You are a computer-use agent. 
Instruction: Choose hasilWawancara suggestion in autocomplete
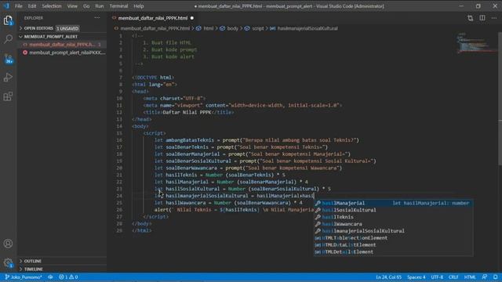pos(393,224)
